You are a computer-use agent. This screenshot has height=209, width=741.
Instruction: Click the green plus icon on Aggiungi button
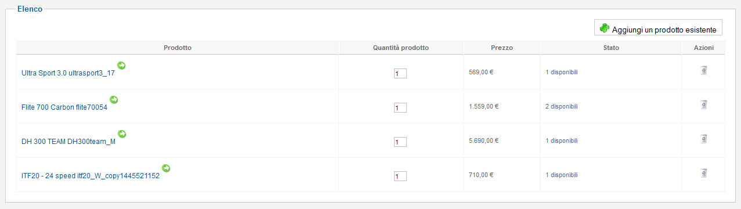(605, 28)
